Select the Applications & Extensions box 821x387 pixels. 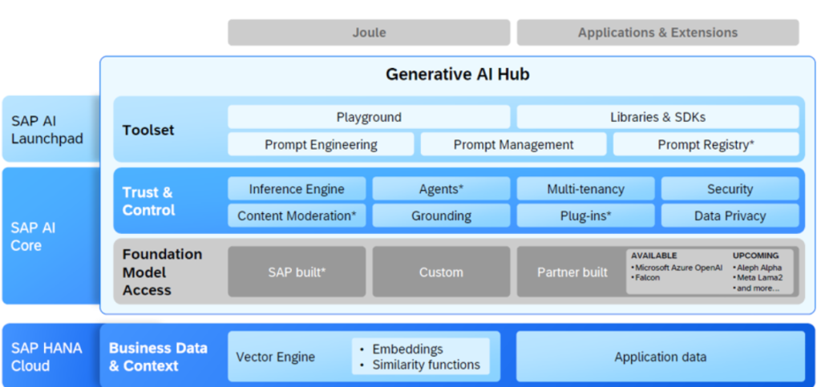click(657, 32)
